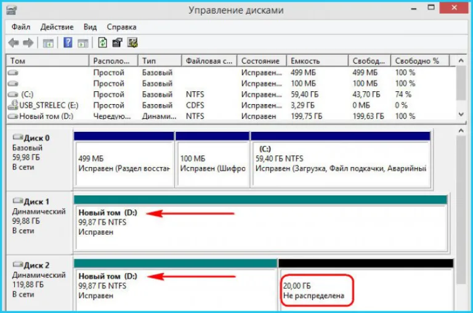Select the 20,00 ГБ Не распределена space
473x313 pixels.
click(366, 285)
